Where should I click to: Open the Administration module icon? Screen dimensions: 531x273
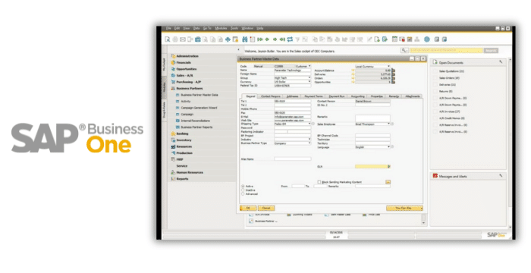pos(173,56)
